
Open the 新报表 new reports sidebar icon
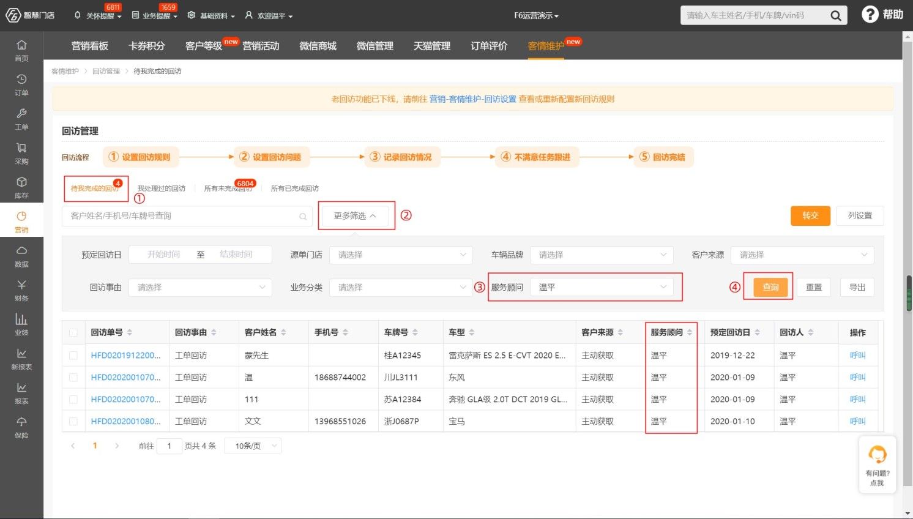click(21, 359)
